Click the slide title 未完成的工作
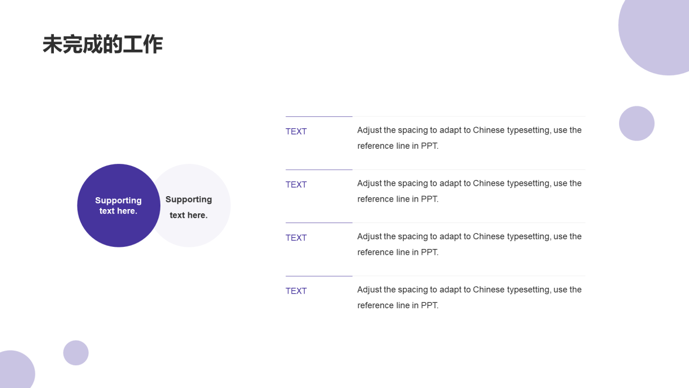 102,45
